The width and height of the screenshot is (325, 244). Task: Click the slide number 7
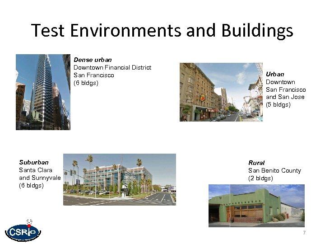pos(304,233)
